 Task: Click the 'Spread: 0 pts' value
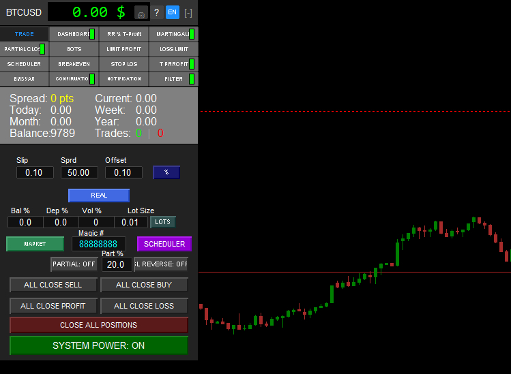coord(62,98)
